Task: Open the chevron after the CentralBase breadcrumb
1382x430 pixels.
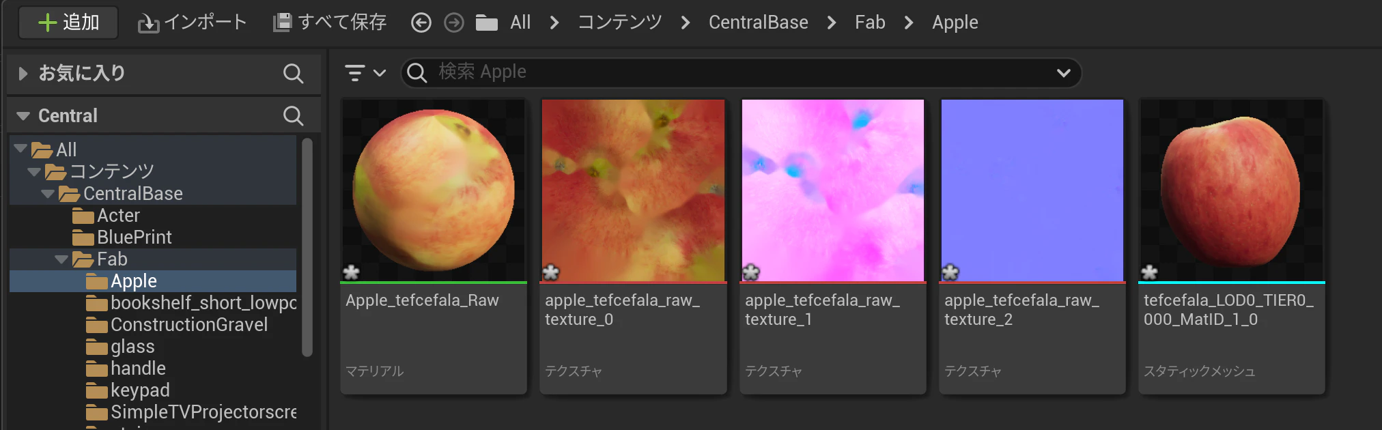Action: 832,23
